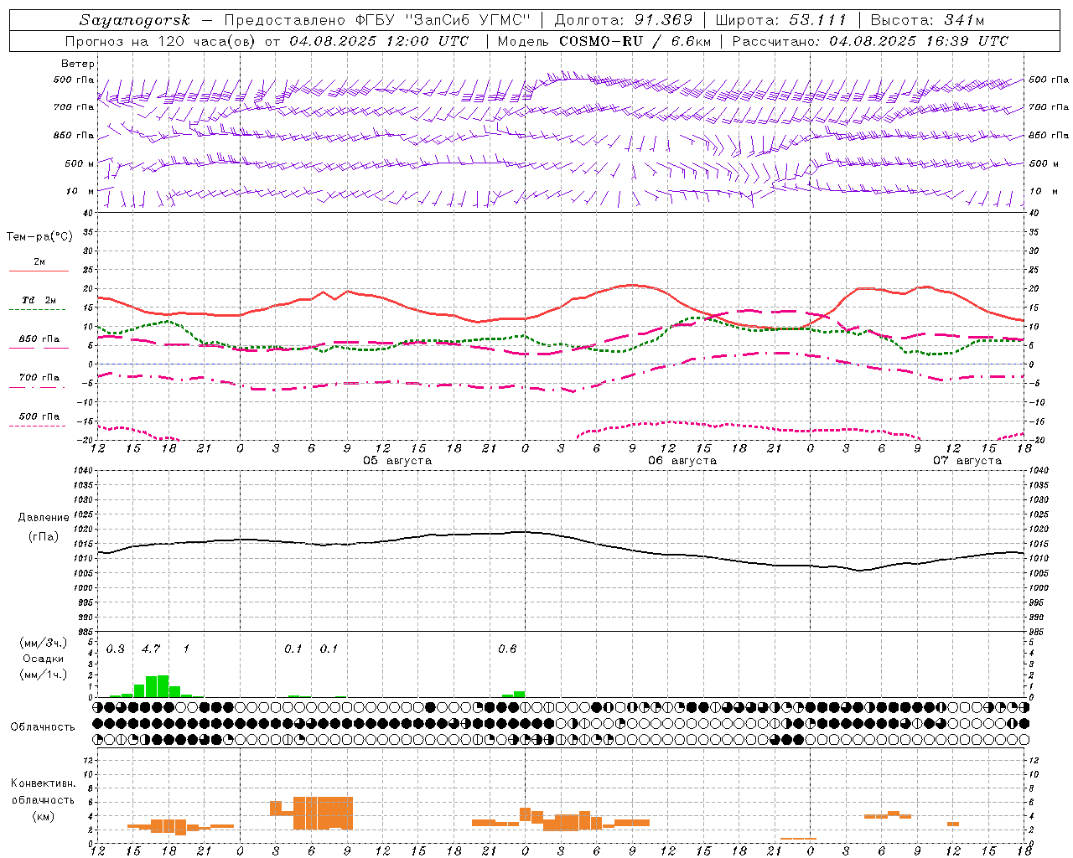Click the '(км)' convective cloud unit label

[43, 817]
